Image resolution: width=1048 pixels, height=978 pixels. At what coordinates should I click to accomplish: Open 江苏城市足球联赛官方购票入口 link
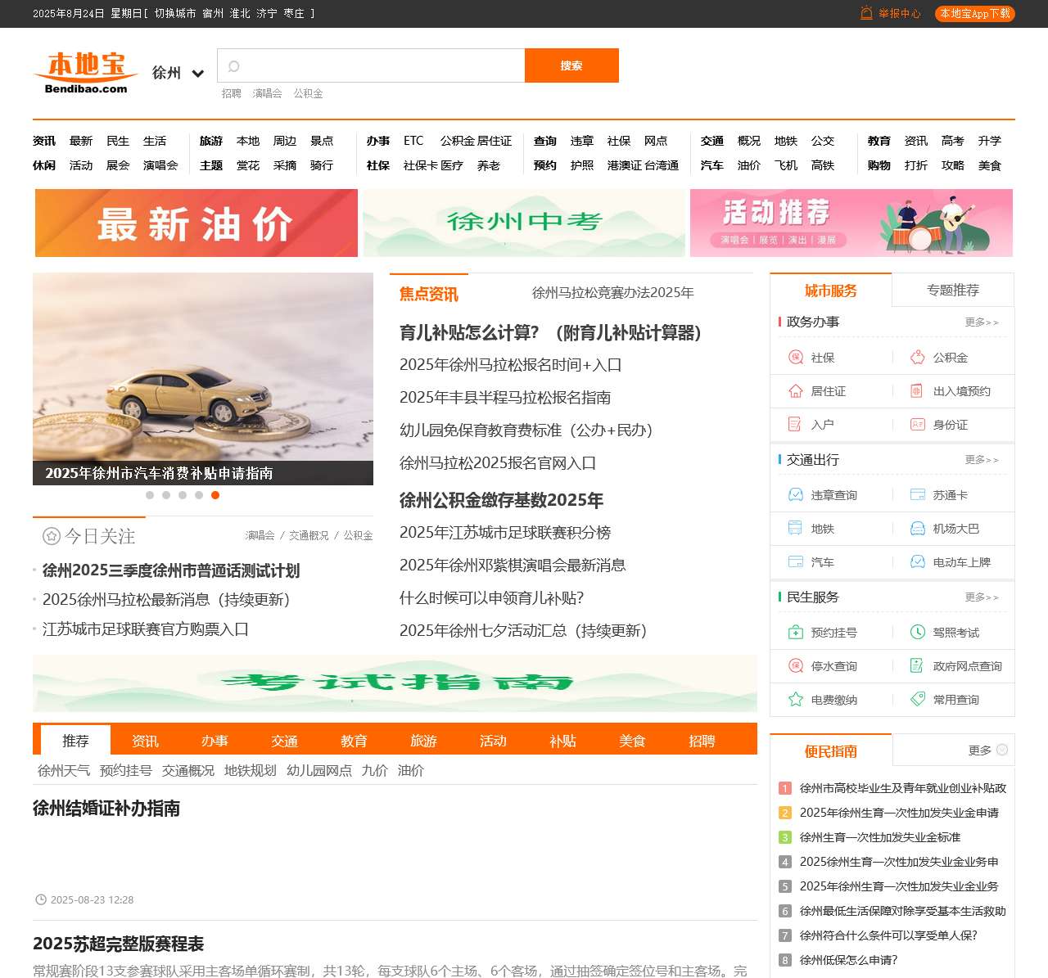[x=146, y=630]
